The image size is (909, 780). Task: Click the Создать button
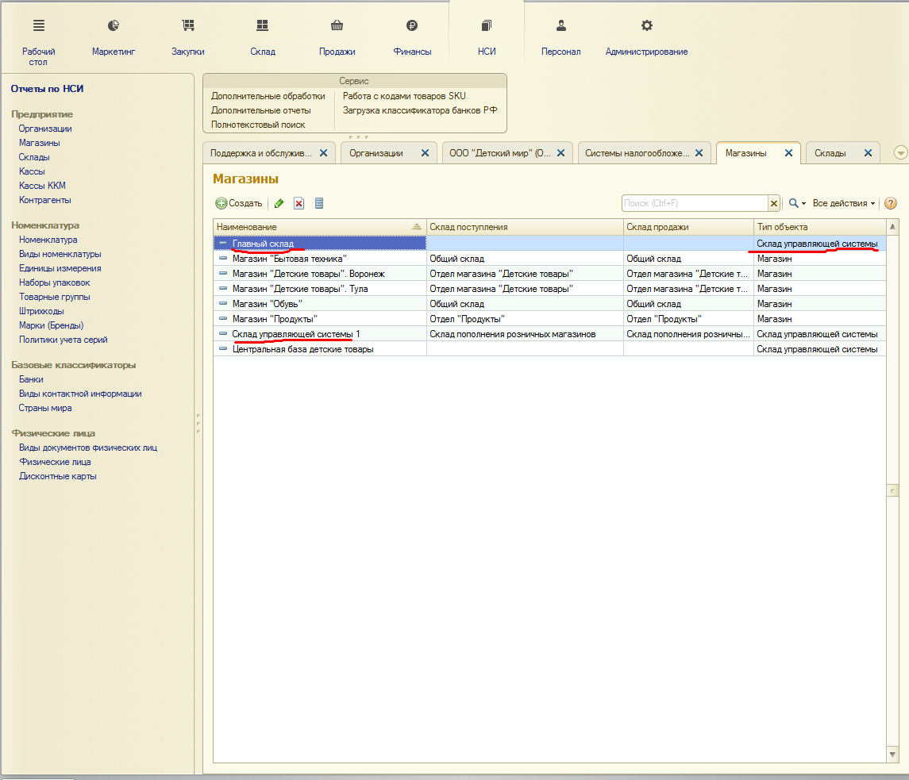[239, 204]
